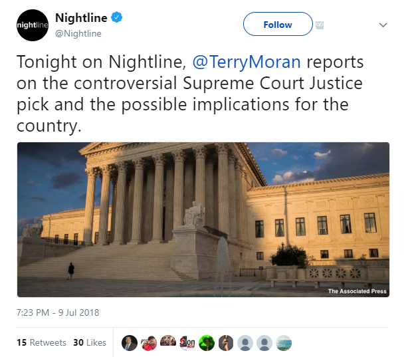This screenshot has height=357, width=406.
Task: Click the first default gray profile avatar
Action: 245,343
